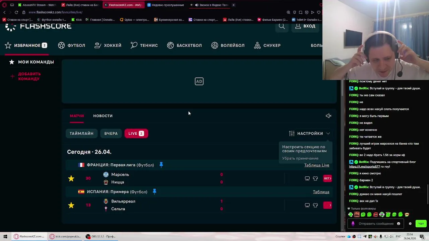Switch to the БАСКЕТБОЛ sport tab

coord(184,46)
